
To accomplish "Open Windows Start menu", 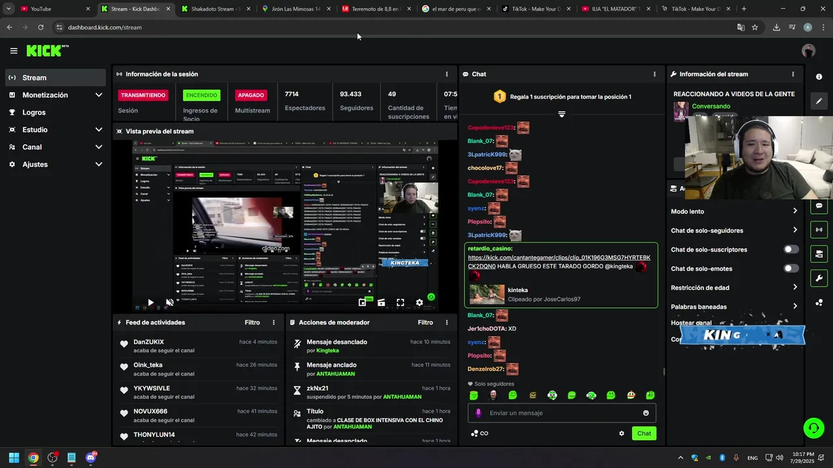I will click(14, 458).
